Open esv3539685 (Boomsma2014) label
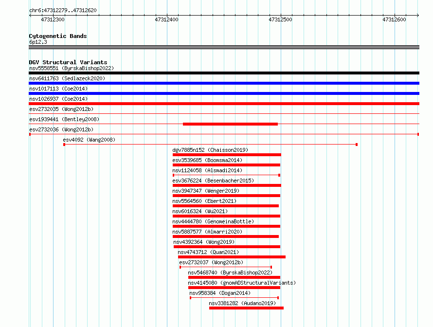 coord(207,160)
